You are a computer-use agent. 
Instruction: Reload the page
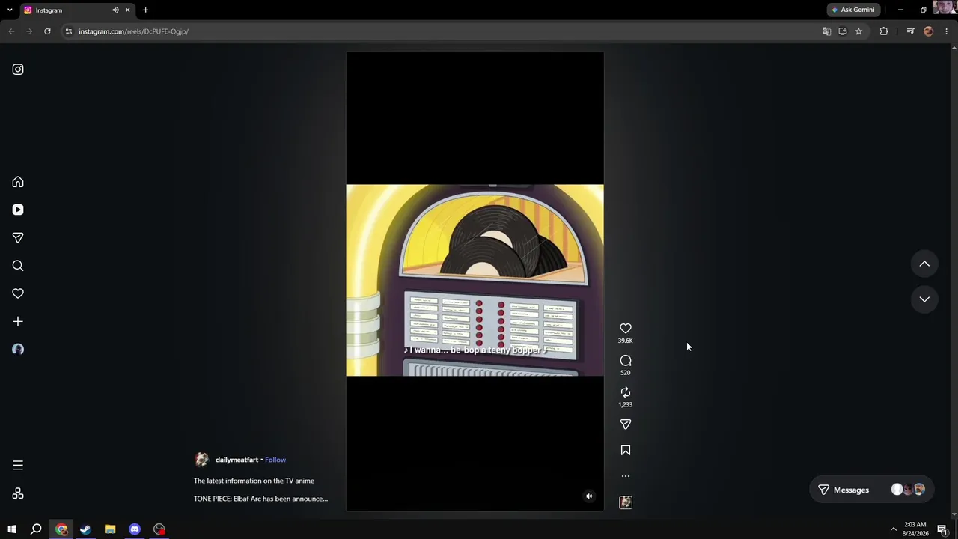(47, 31)
